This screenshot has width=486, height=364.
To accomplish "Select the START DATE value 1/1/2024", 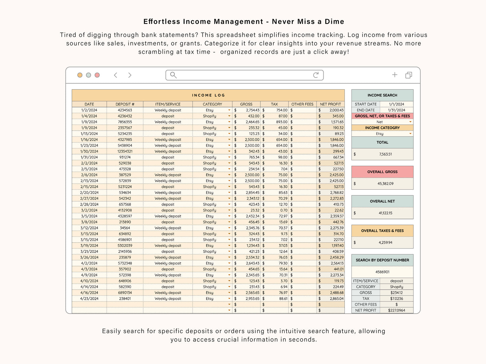I will tap(397, 104).
